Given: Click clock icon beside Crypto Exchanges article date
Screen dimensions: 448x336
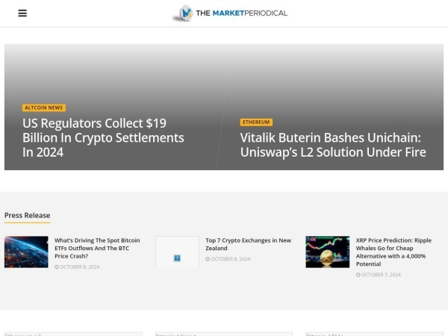Looking at the screenshot, I should [x=208, y=259].
